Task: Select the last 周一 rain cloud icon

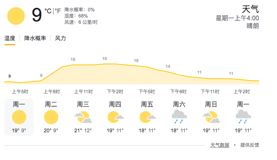Action: click(x=243, y=116)
